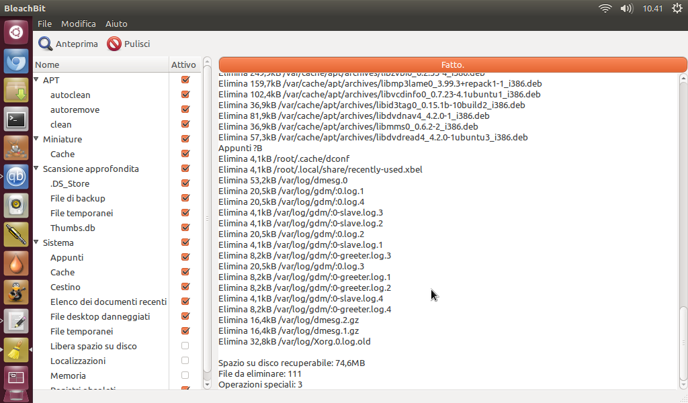The height and width of the screenshot is (403, 688).
Task: Open aMule from the launcher
Action: tap(16, 148)
